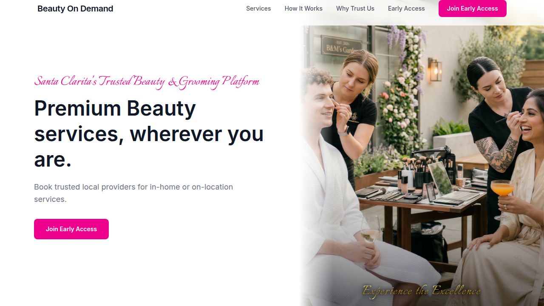The width and height of the screenshot is (544, 306).
Task: Click the Premium Beauty services headline
Action: pos(149,134)
